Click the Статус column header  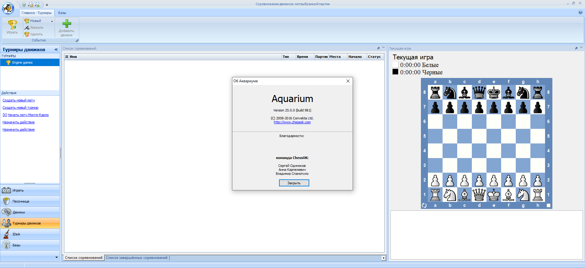[375, 57]
